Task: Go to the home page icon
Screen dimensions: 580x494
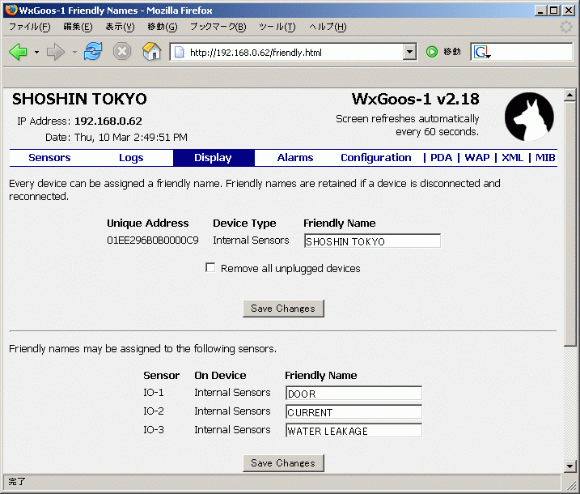Action: [x=151, y=51]
